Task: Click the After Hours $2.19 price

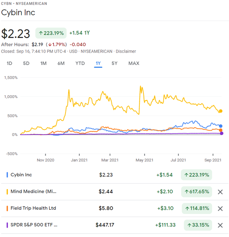Action: click(38, 45)
